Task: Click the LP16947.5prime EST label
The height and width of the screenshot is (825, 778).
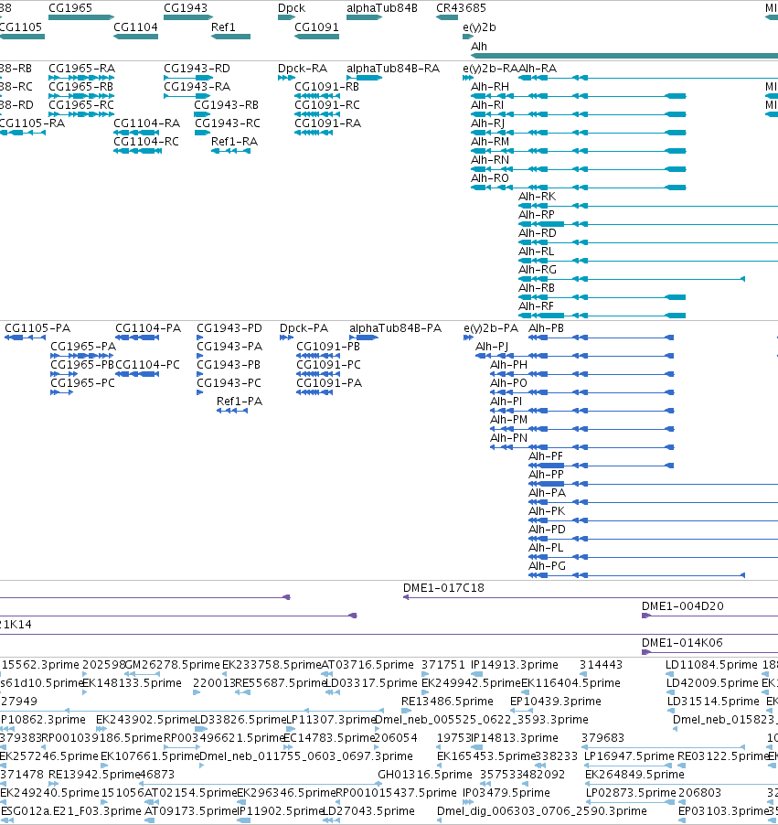Action: (629, 756)
